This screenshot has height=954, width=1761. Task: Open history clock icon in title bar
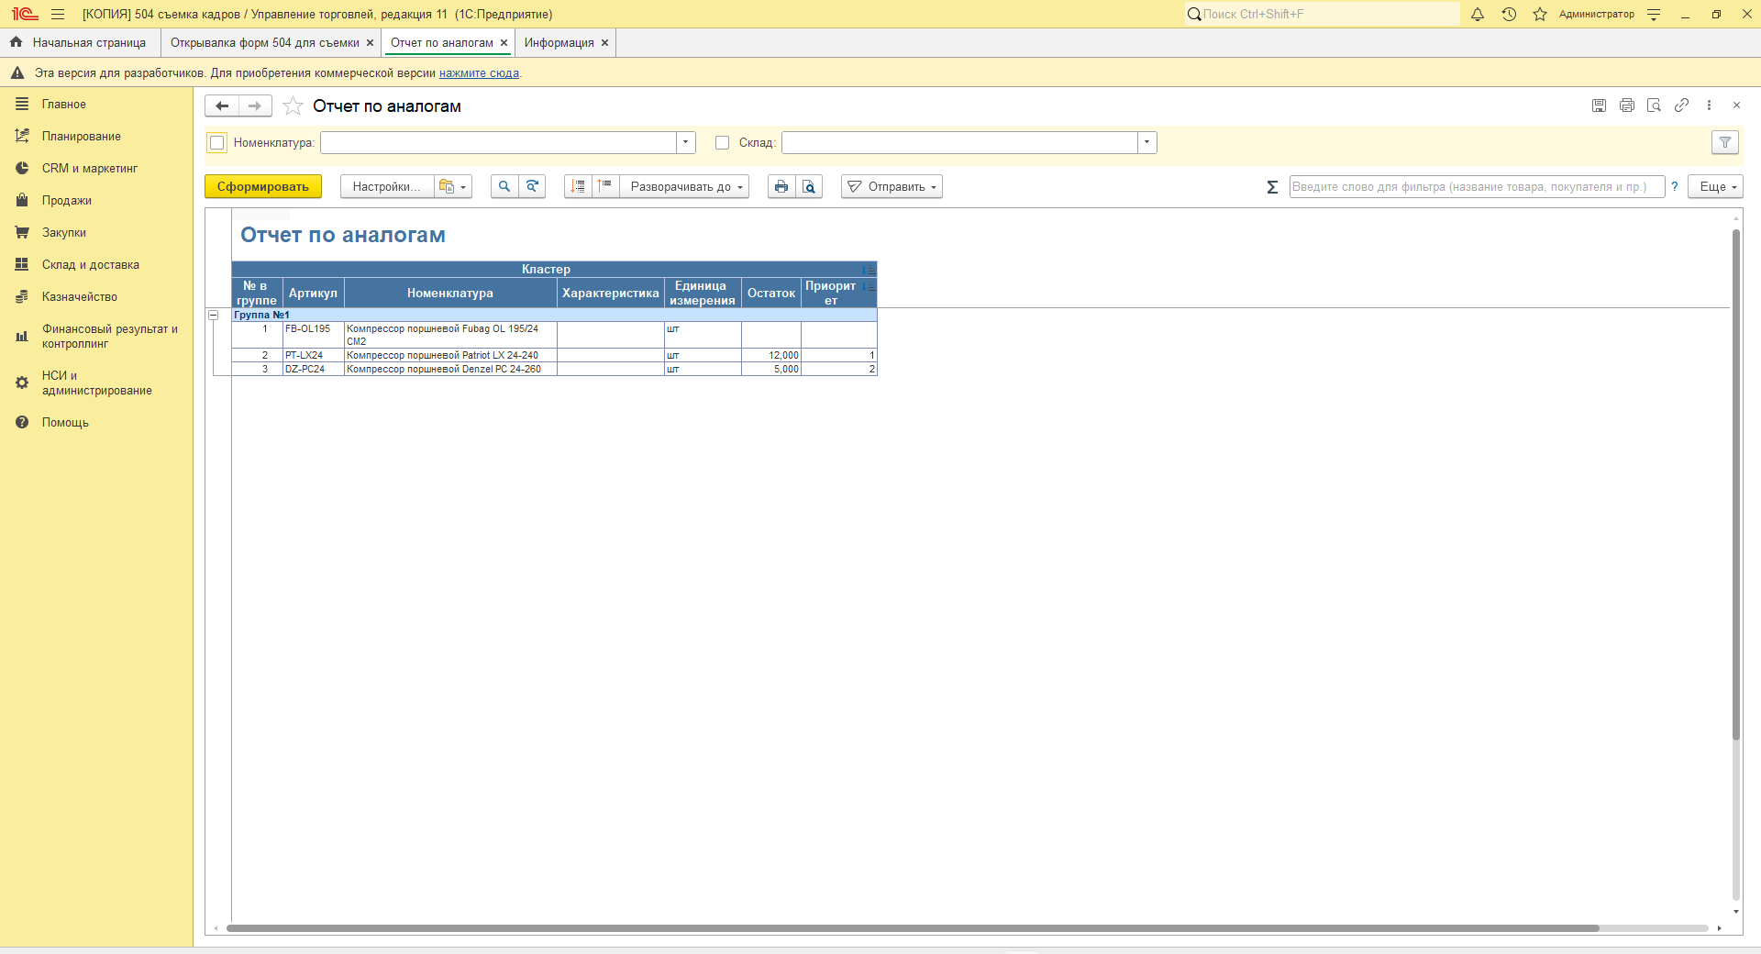(1509, 14)
